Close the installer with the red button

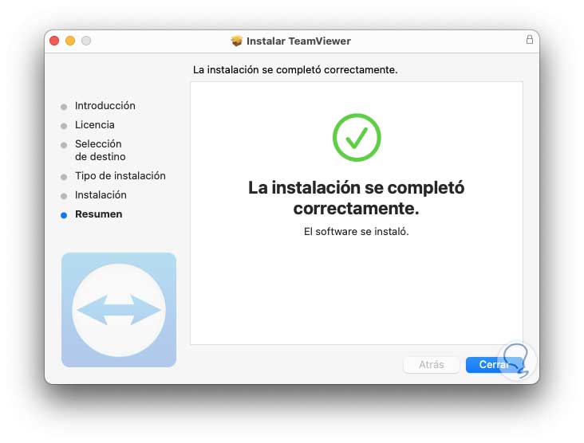pos(54,41)
